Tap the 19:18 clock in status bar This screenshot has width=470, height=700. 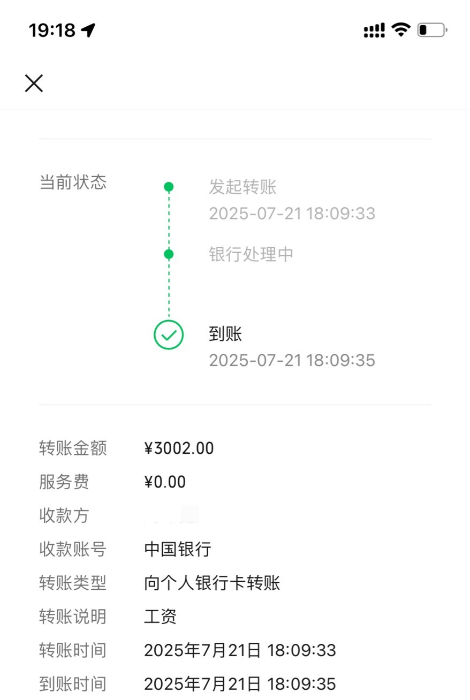click(52, 30)
